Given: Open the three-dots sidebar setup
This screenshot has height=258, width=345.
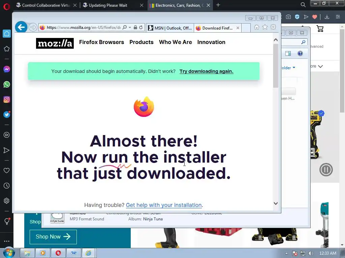Looking at the screenshot, I should pos(7,241).
